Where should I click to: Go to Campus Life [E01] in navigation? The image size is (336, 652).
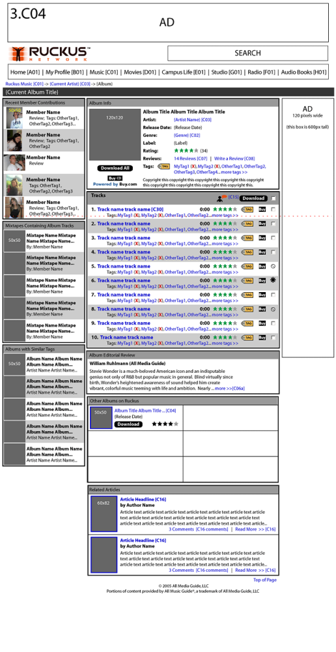click(x=184, y=72)
